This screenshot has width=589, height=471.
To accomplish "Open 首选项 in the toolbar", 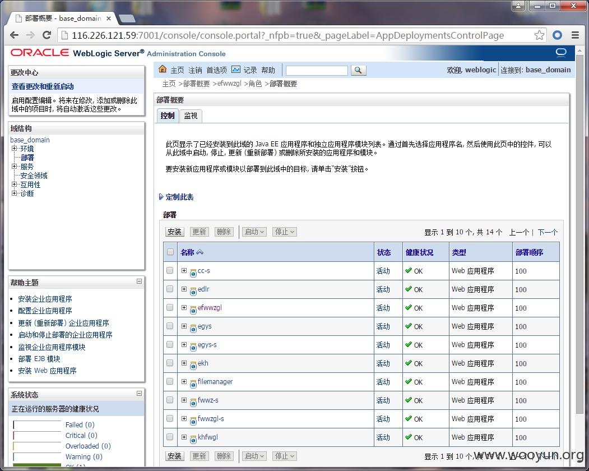I will [x=217, y=70].
